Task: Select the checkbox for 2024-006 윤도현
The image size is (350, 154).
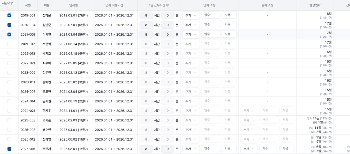Action: pos(9,92)
